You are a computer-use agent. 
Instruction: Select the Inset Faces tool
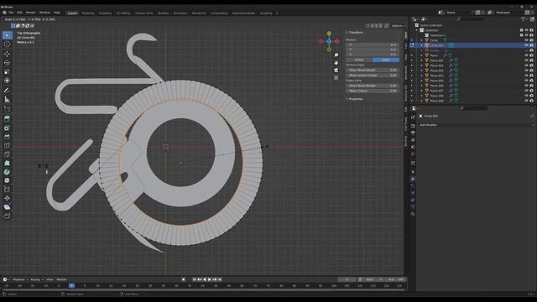[x=7, y=128]
